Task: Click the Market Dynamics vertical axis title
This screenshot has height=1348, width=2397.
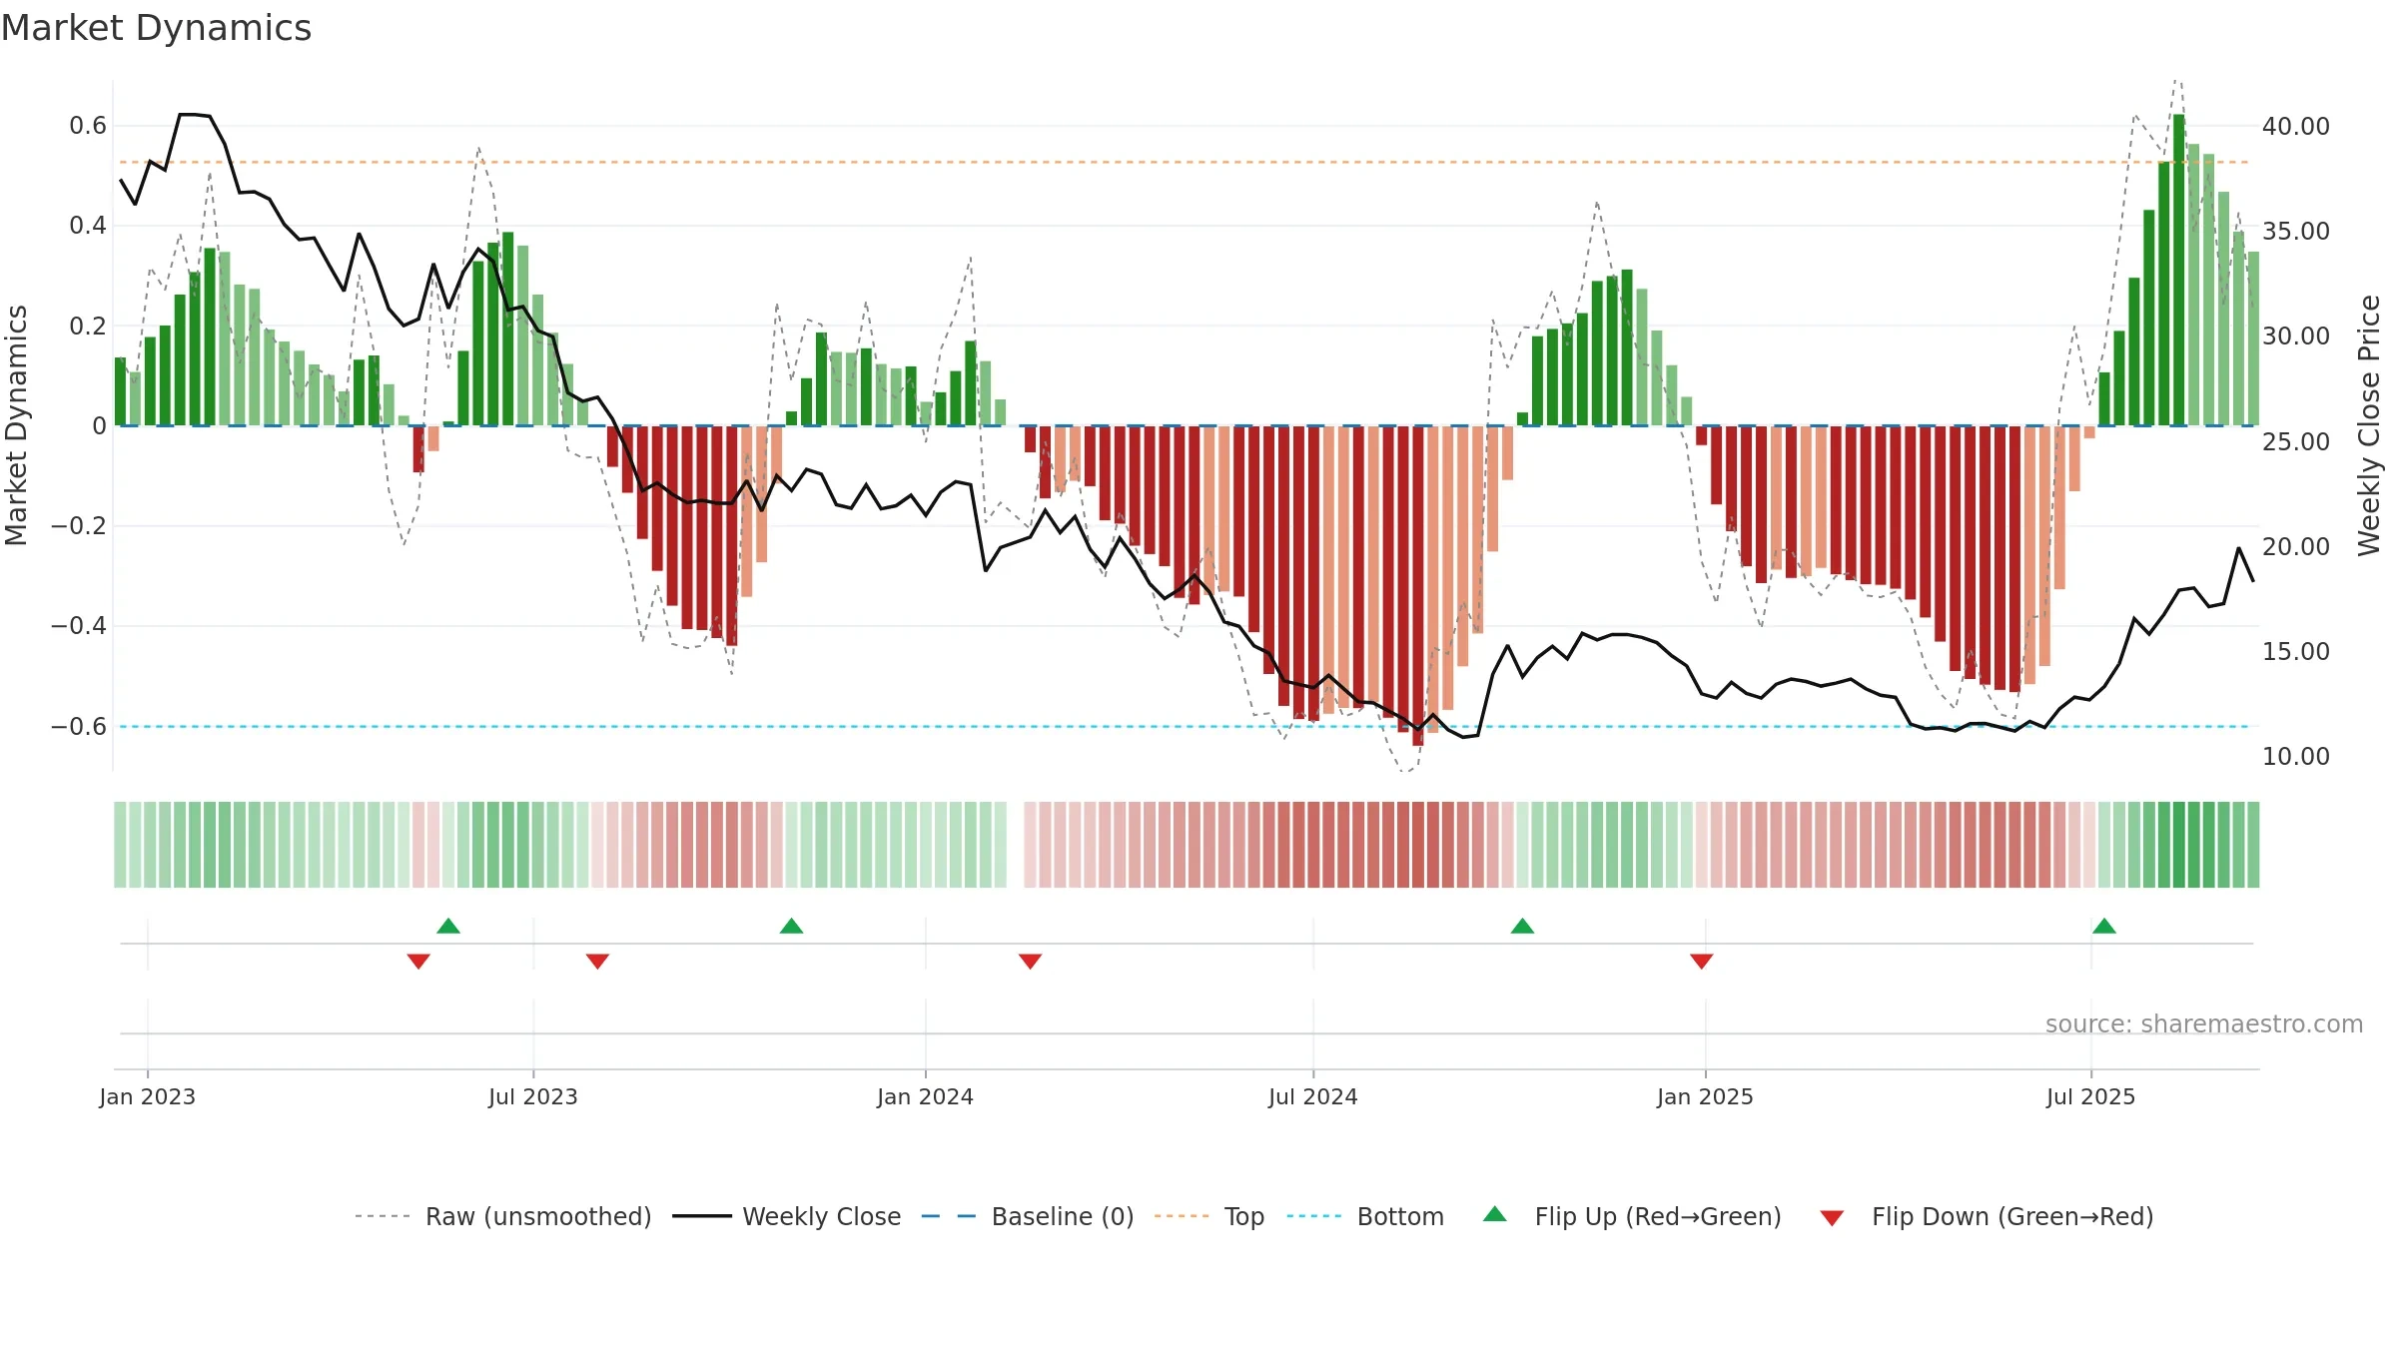Action: (x=16, y=425)
